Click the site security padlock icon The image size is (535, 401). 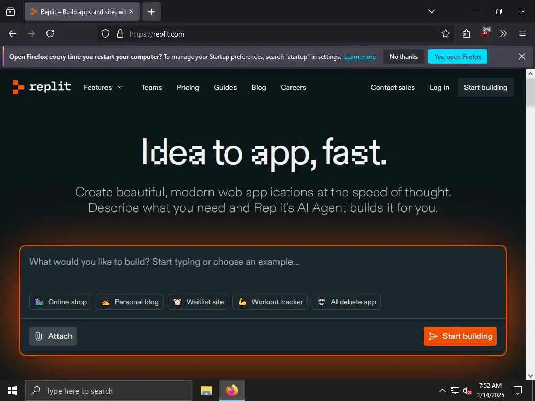[120, 34]
